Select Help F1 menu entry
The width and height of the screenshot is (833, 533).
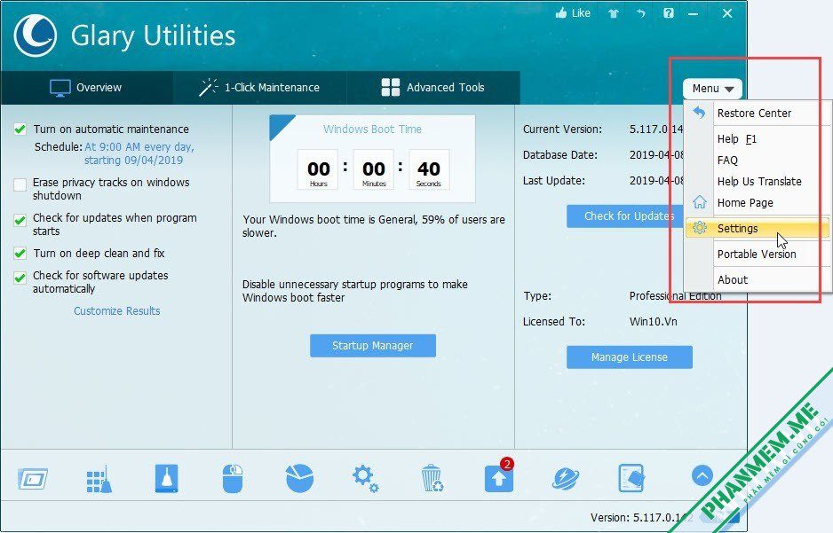click(757, 139)
